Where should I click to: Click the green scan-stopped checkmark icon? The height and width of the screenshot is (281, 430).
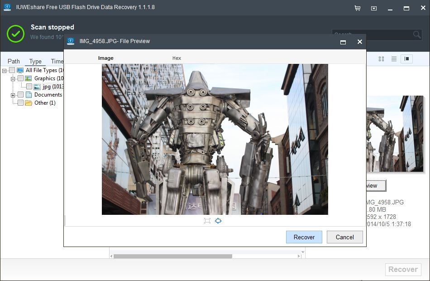tap(15, 34)
